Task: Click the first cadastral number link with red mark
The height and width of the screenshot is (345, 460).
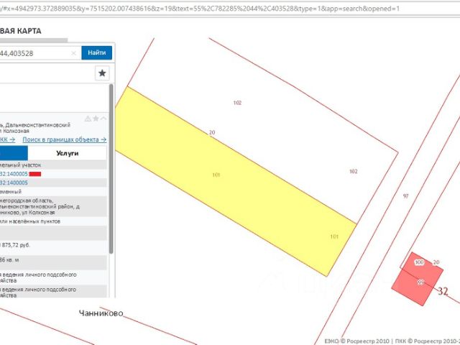Action: coord(14,174)
